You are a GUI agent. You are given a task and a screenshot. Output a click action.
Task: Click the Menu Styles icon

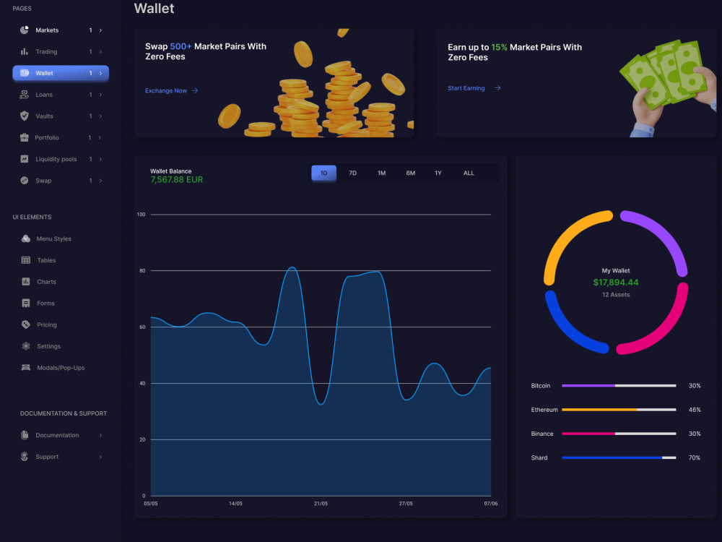click(26, 238)
